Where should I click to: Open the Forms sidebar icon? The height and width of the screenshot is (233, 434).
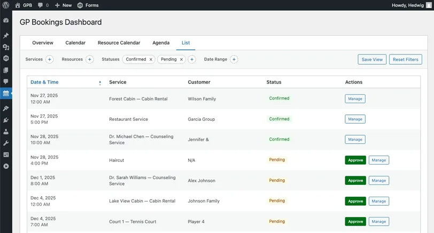pyautogui.click(x=6, y=58)
